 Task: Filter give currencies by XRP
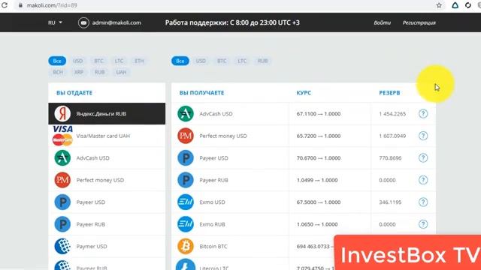(79, 72)
